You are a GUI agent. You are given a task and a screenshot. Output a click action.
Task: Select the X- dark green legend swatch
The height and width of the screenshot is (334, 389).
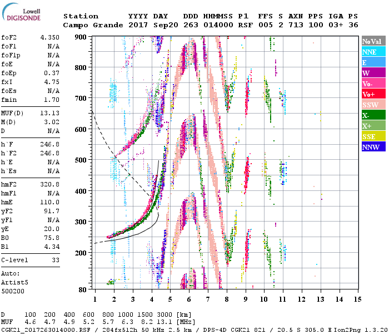click(x=373, y=115)
